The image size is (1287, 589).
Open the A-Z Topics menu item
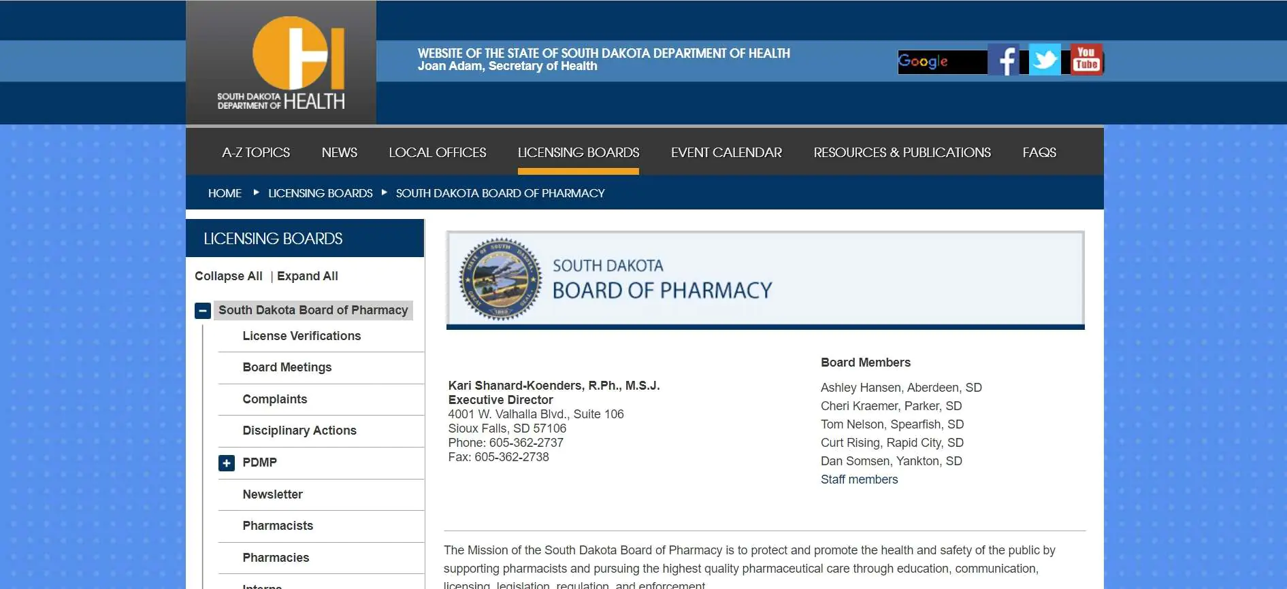[256, 153]
